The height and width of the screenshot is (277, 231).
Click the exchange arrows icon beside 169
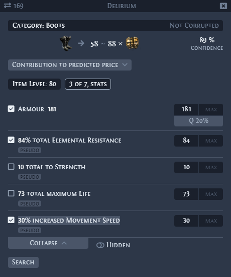pyautogui.click(x=8, y=6)
